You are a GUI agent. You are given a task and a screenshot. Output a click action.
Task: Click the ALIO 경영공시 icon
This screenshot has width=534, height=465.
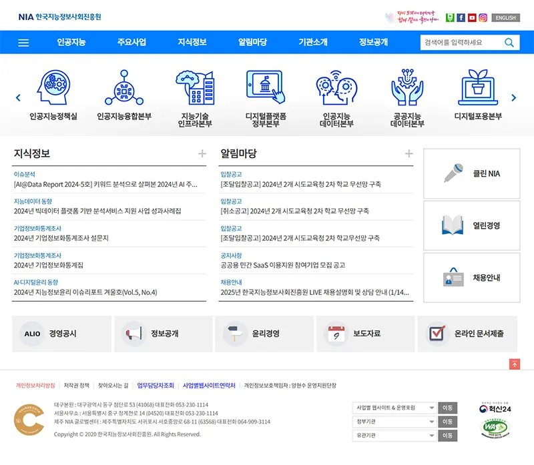coord(32,334)
